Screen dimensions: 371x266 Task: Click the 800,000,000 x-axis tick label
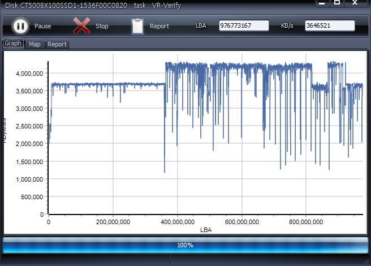[306, 222]
